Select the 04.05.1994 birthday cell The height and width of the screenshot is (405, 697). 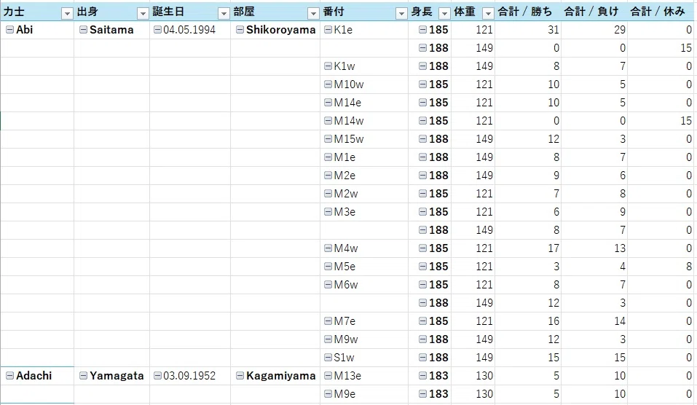pyautogui.click(x=190, y=30)
